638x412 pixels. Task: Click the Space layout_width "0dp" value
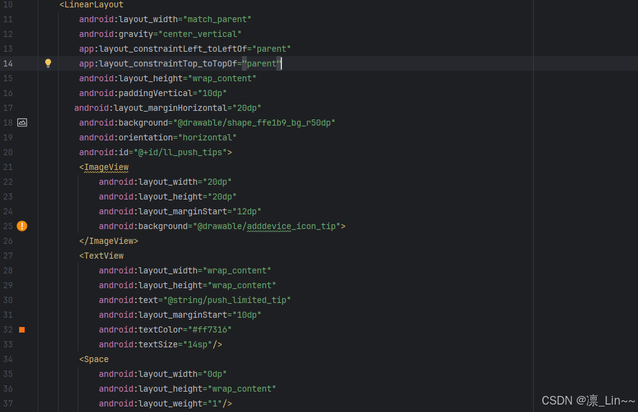click(x=215, y=374)
